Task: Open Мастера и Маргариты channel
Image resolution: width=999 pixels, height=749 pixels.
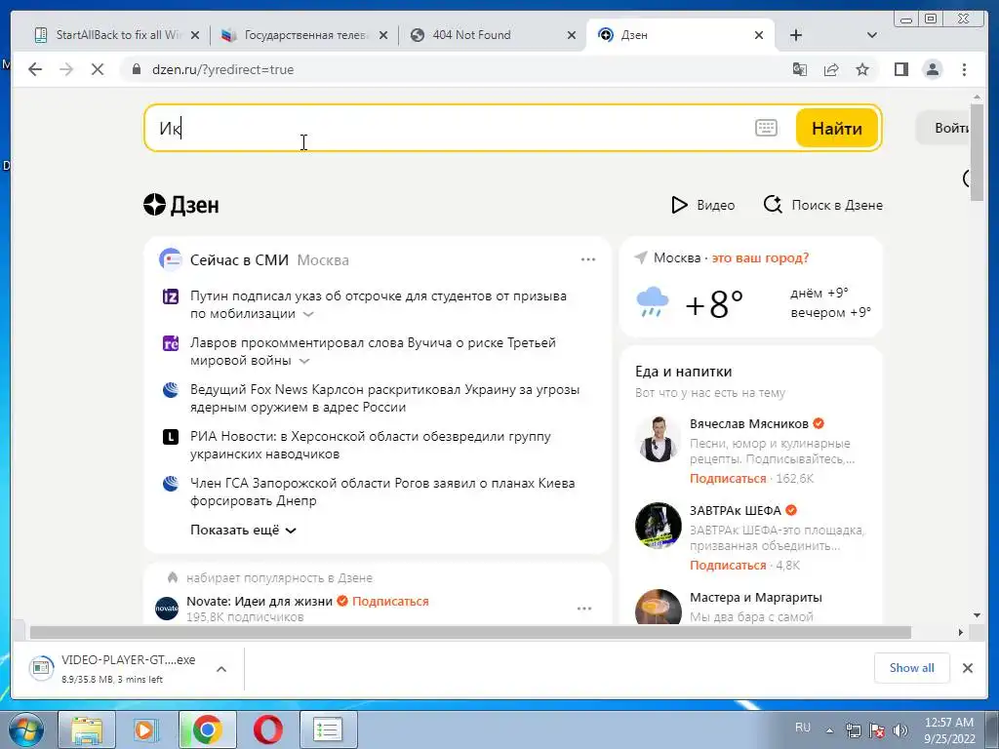Action: [756, 598]
